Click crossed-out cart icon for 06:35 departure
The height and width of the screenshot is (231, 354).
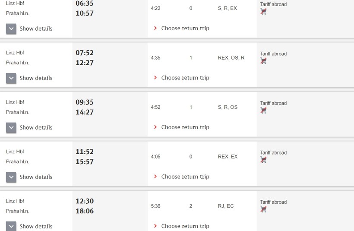263,11
